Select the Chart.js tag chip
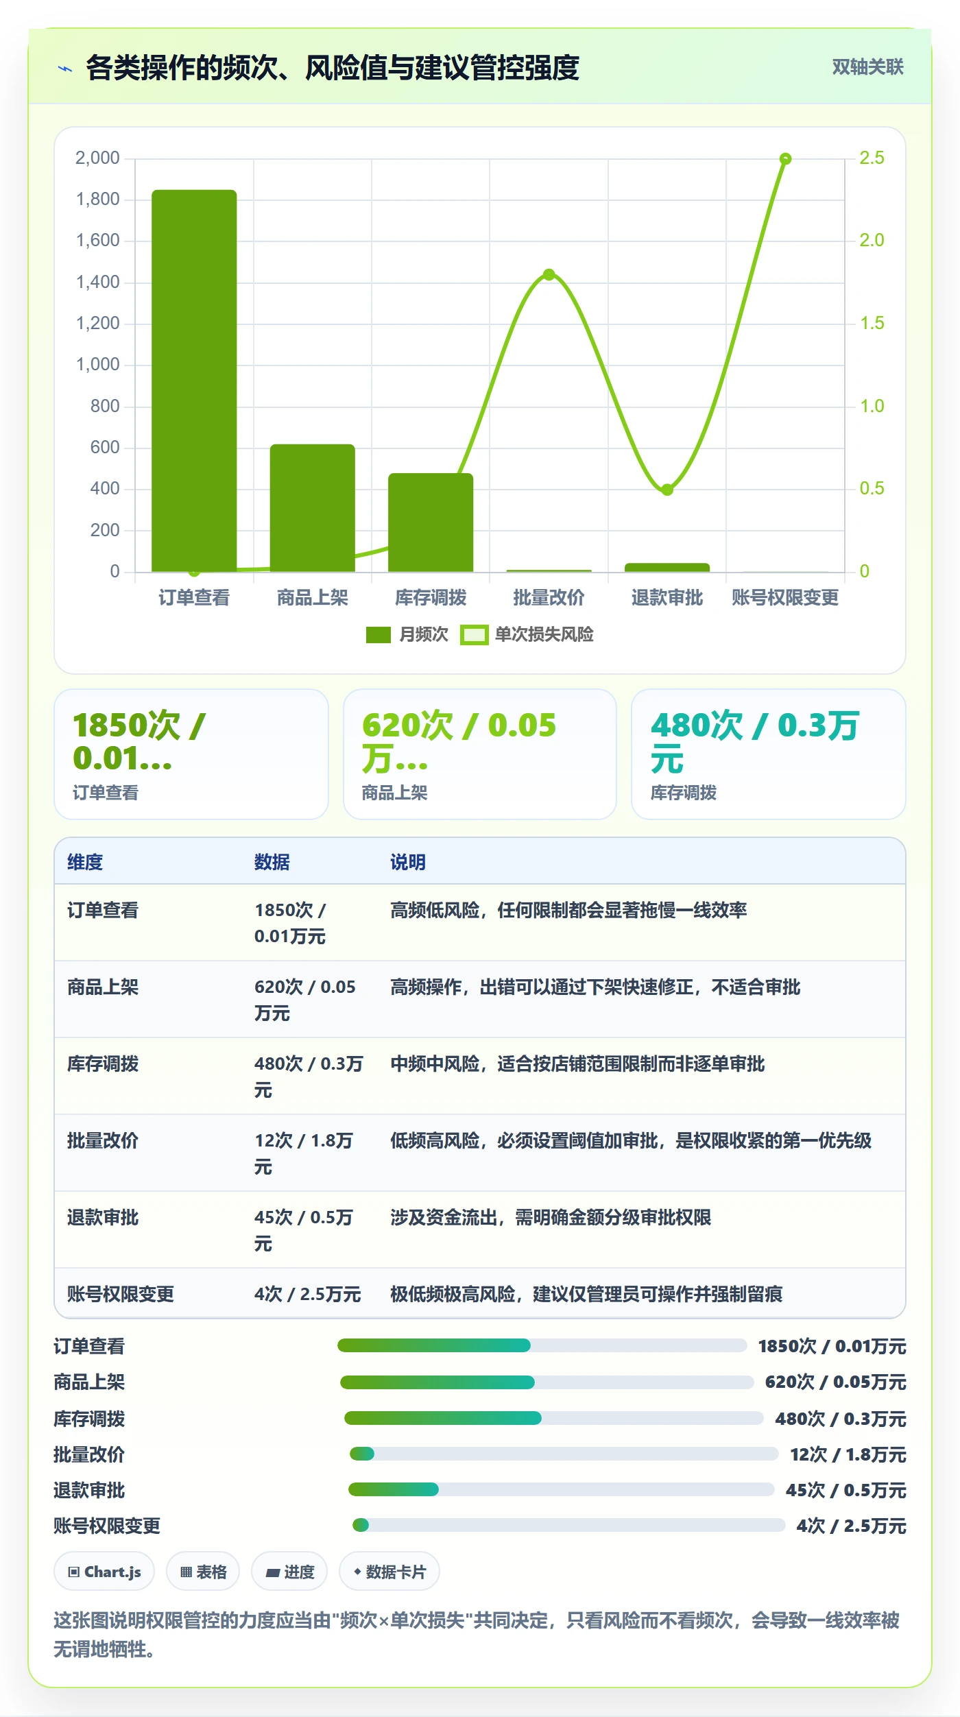The width and height of the screenshot is (960, 1717). click(104, 1571)
